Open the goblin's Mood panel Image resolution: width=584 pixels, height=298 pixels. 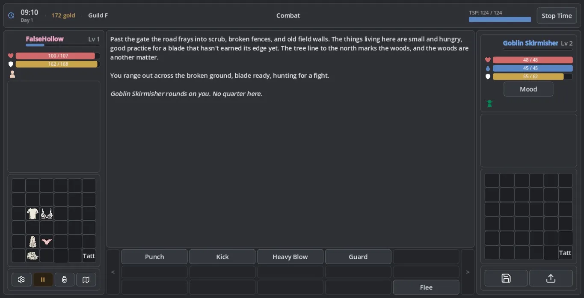click(528, 89)
